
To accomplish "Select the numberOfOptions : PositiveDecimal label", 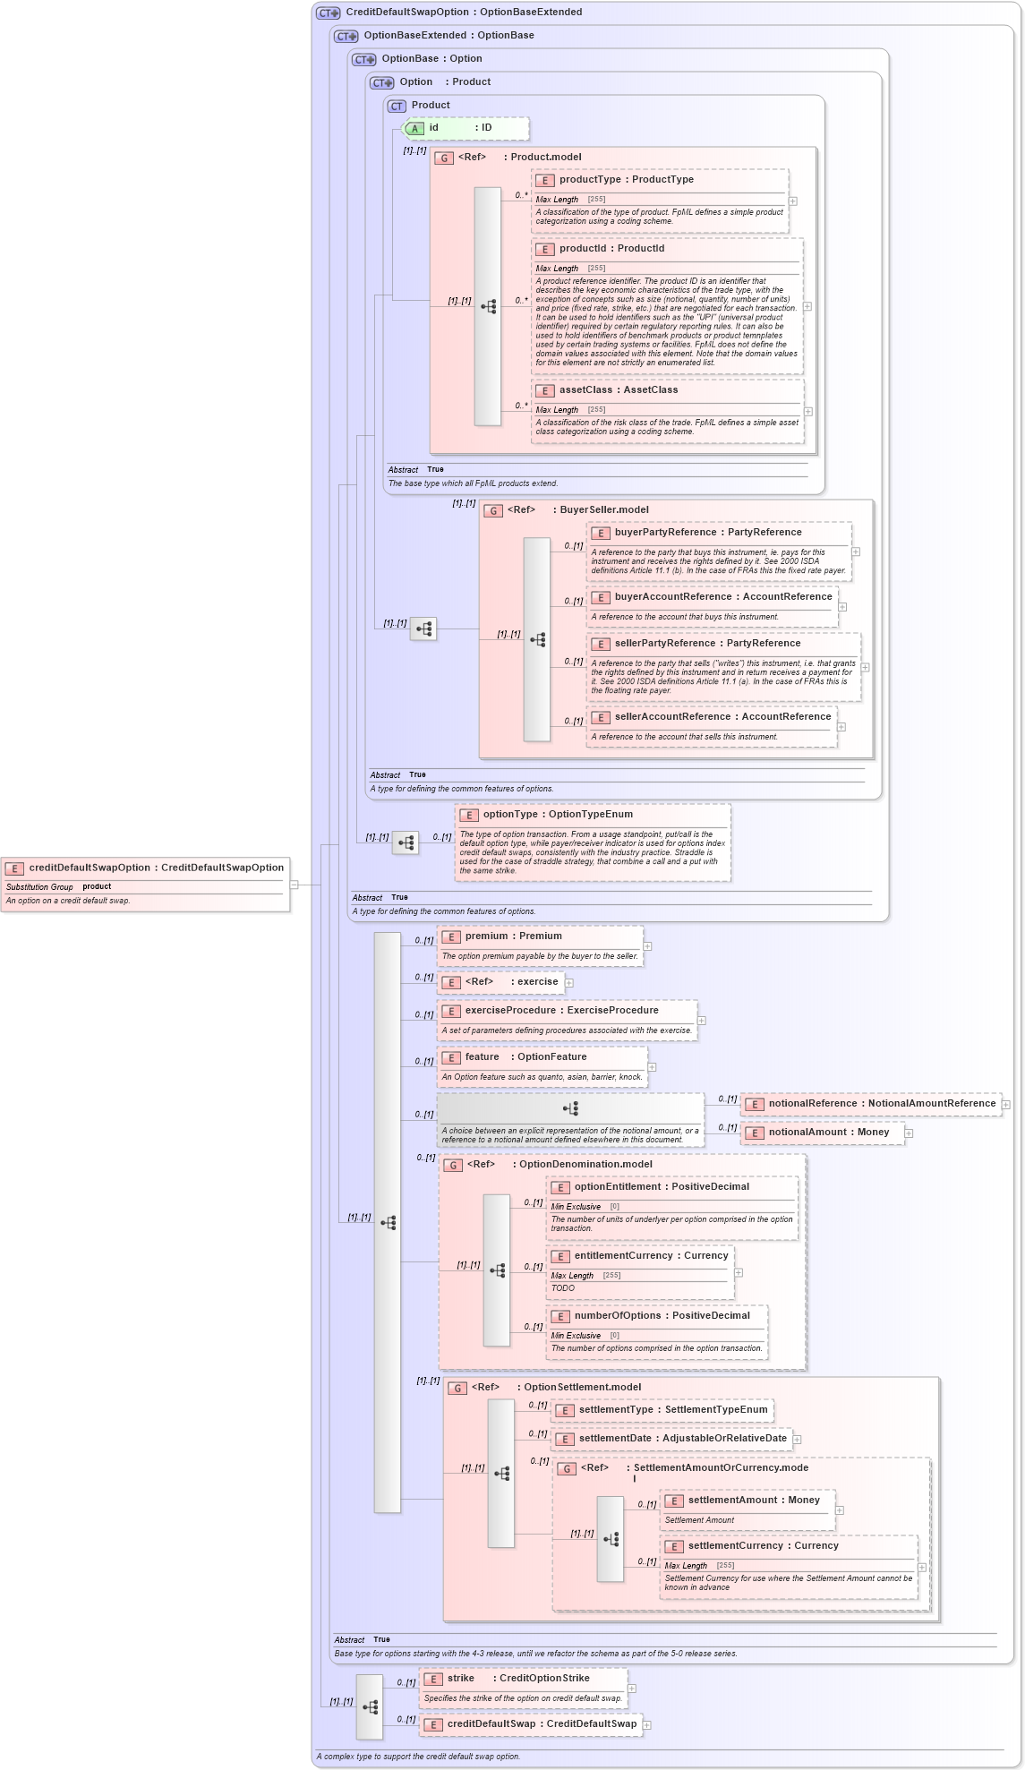I will click(x=662, y=1316).
